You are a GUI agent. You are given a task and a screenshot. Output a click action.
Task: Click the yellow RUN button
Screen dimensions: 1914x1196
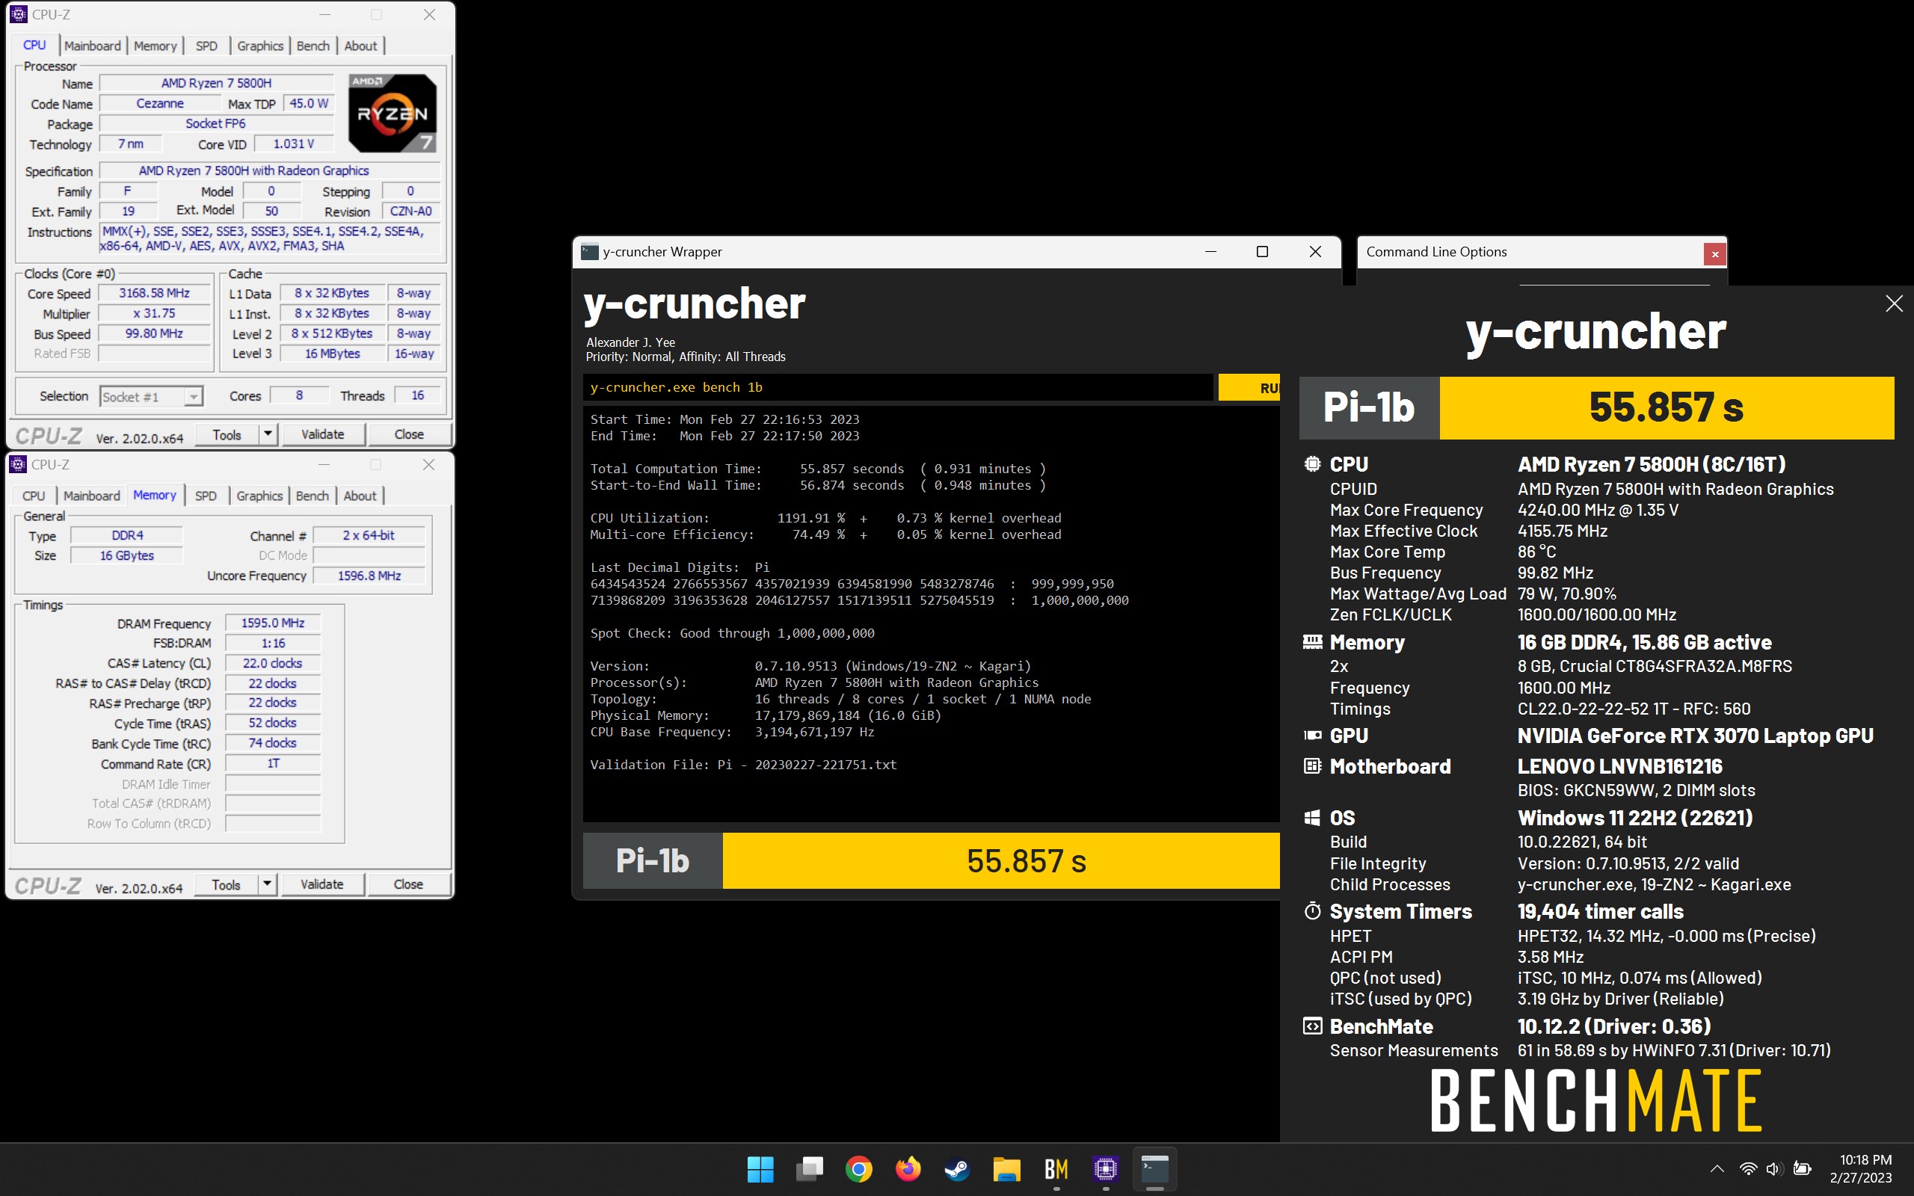pos(1249,388)
